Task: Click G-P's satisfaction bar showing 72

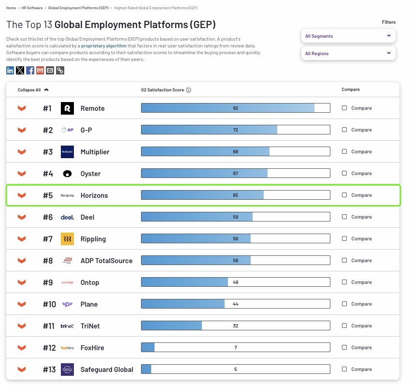Action: pyautogui.click(x=235, y=130)
